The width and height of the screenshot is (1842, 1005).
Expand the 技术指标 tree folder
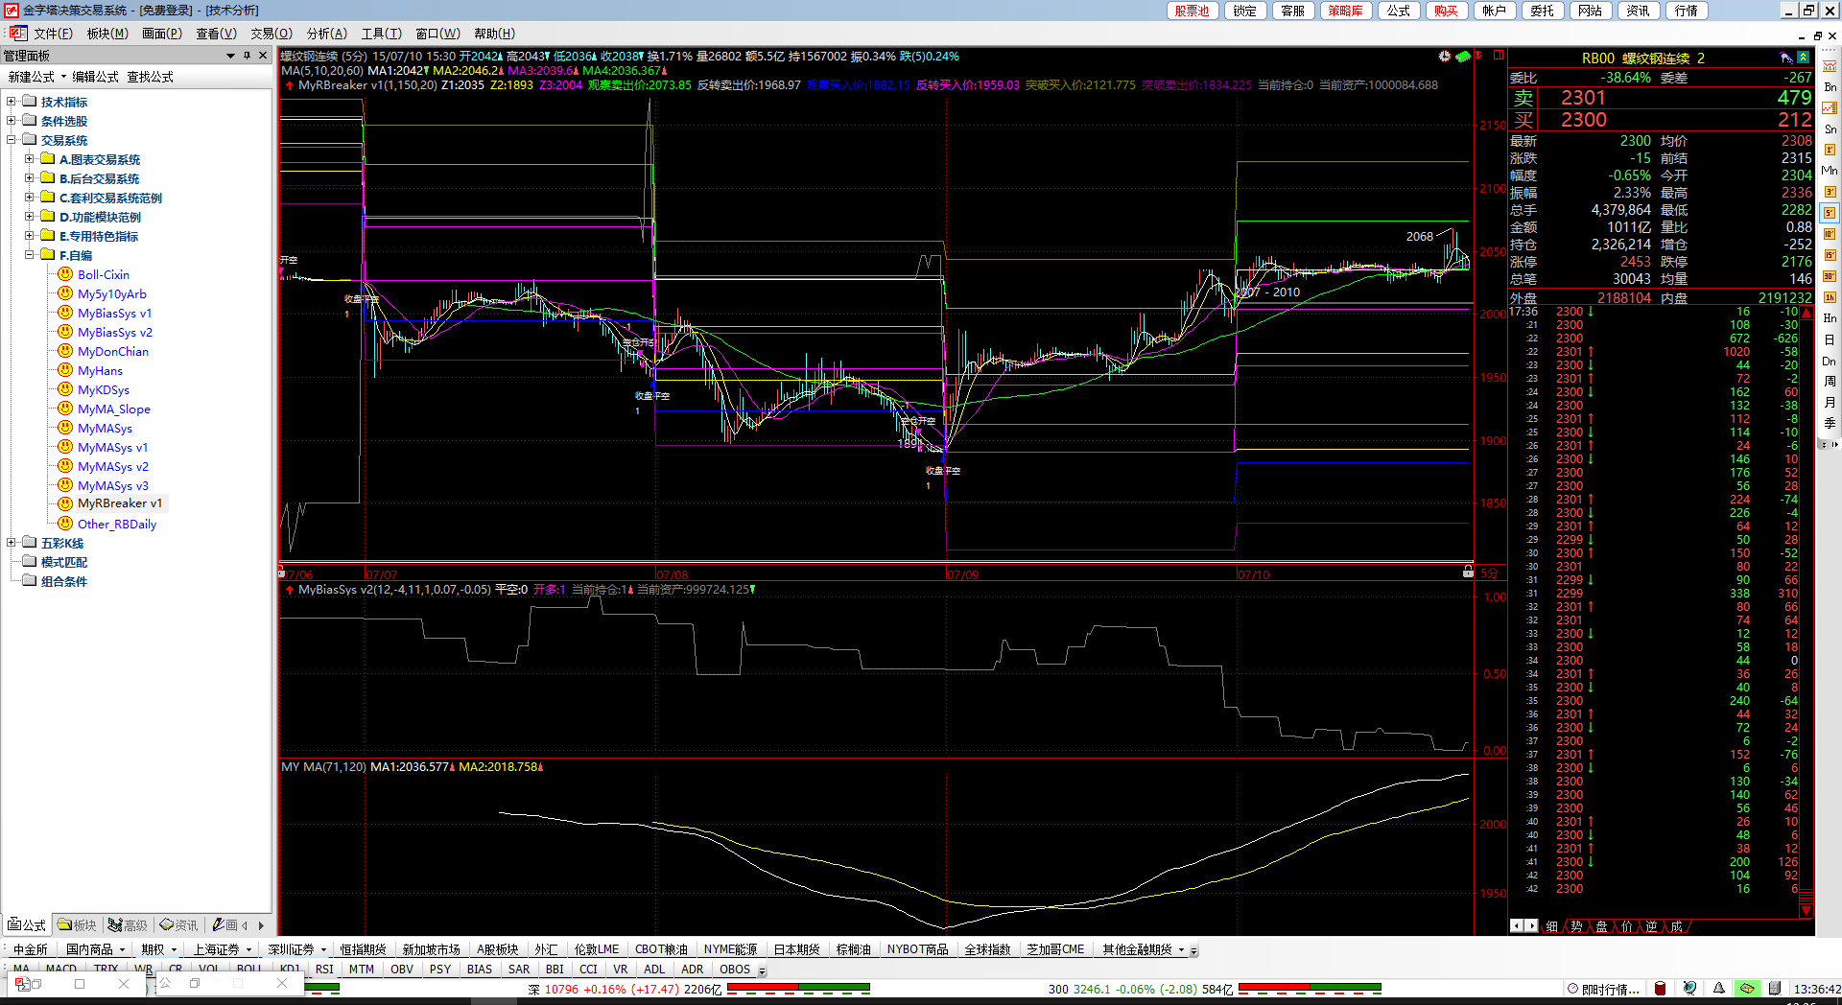tap(12, 102)
